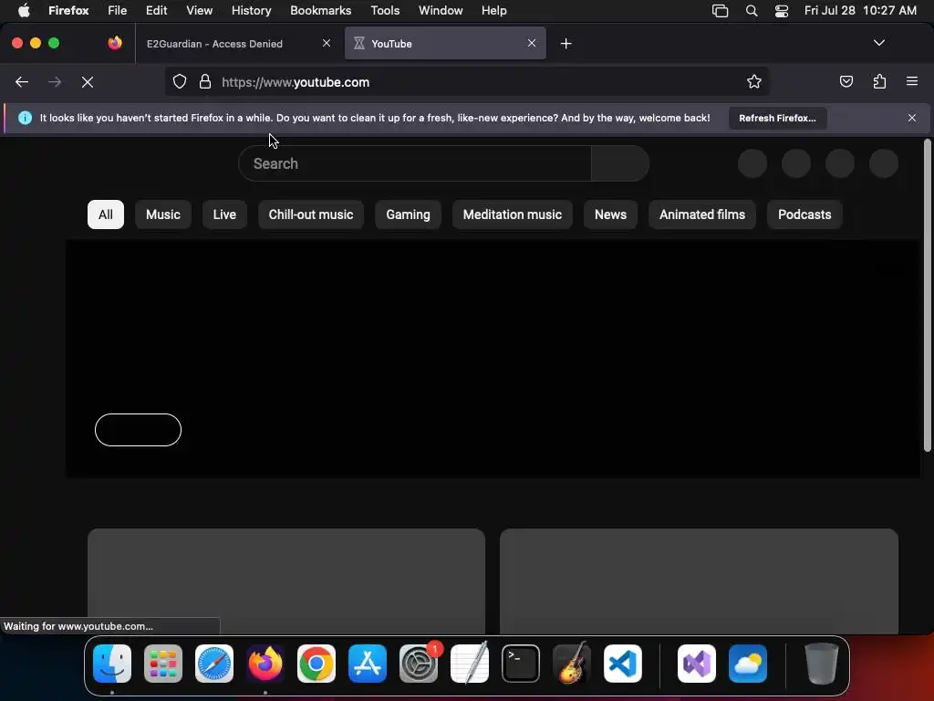Open the Weather app from the Dock
934x701 pixels.
coord(748,664)
